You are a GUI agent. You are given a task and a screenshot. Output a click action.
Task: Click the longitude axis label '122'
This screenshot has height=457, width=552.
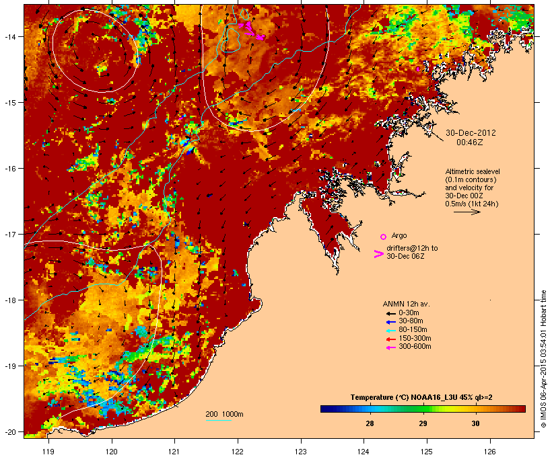tap(238, 452)
